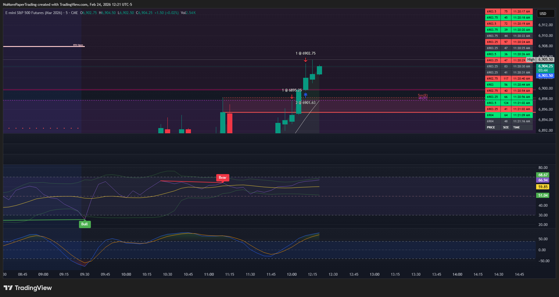Click the 11:21:09 AM time cell
This screenshot has height=297, width=559.
point(522,115)
